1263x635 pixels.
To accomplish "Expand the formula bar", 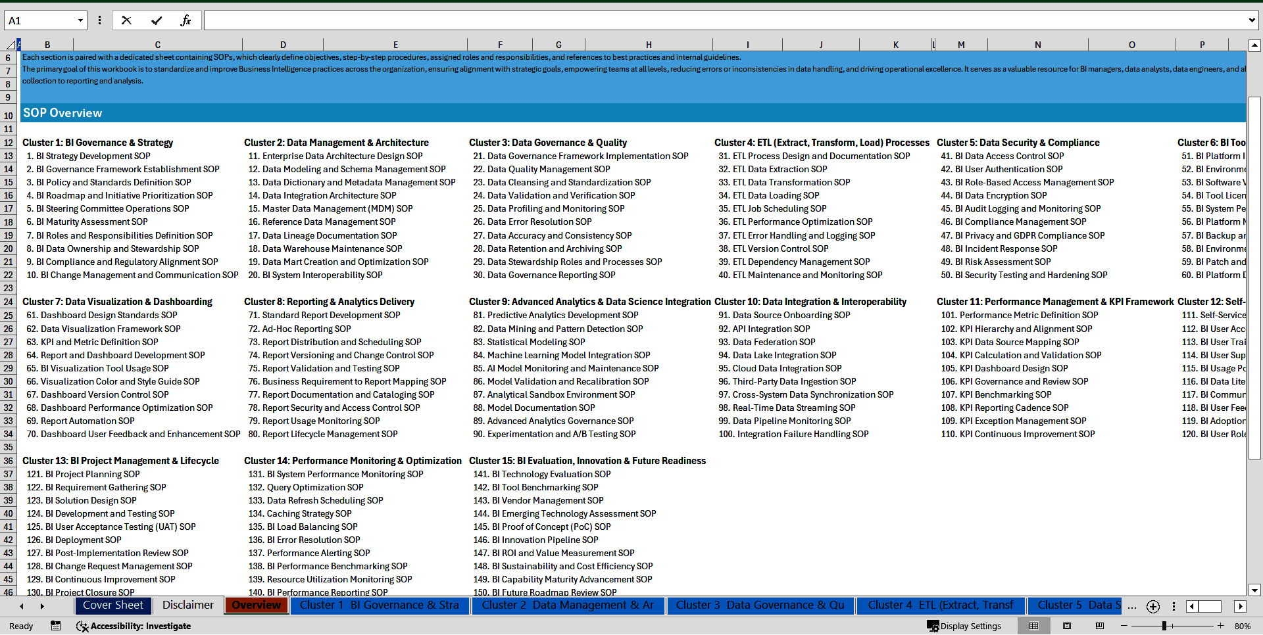I will click(x=1252, y=20).
